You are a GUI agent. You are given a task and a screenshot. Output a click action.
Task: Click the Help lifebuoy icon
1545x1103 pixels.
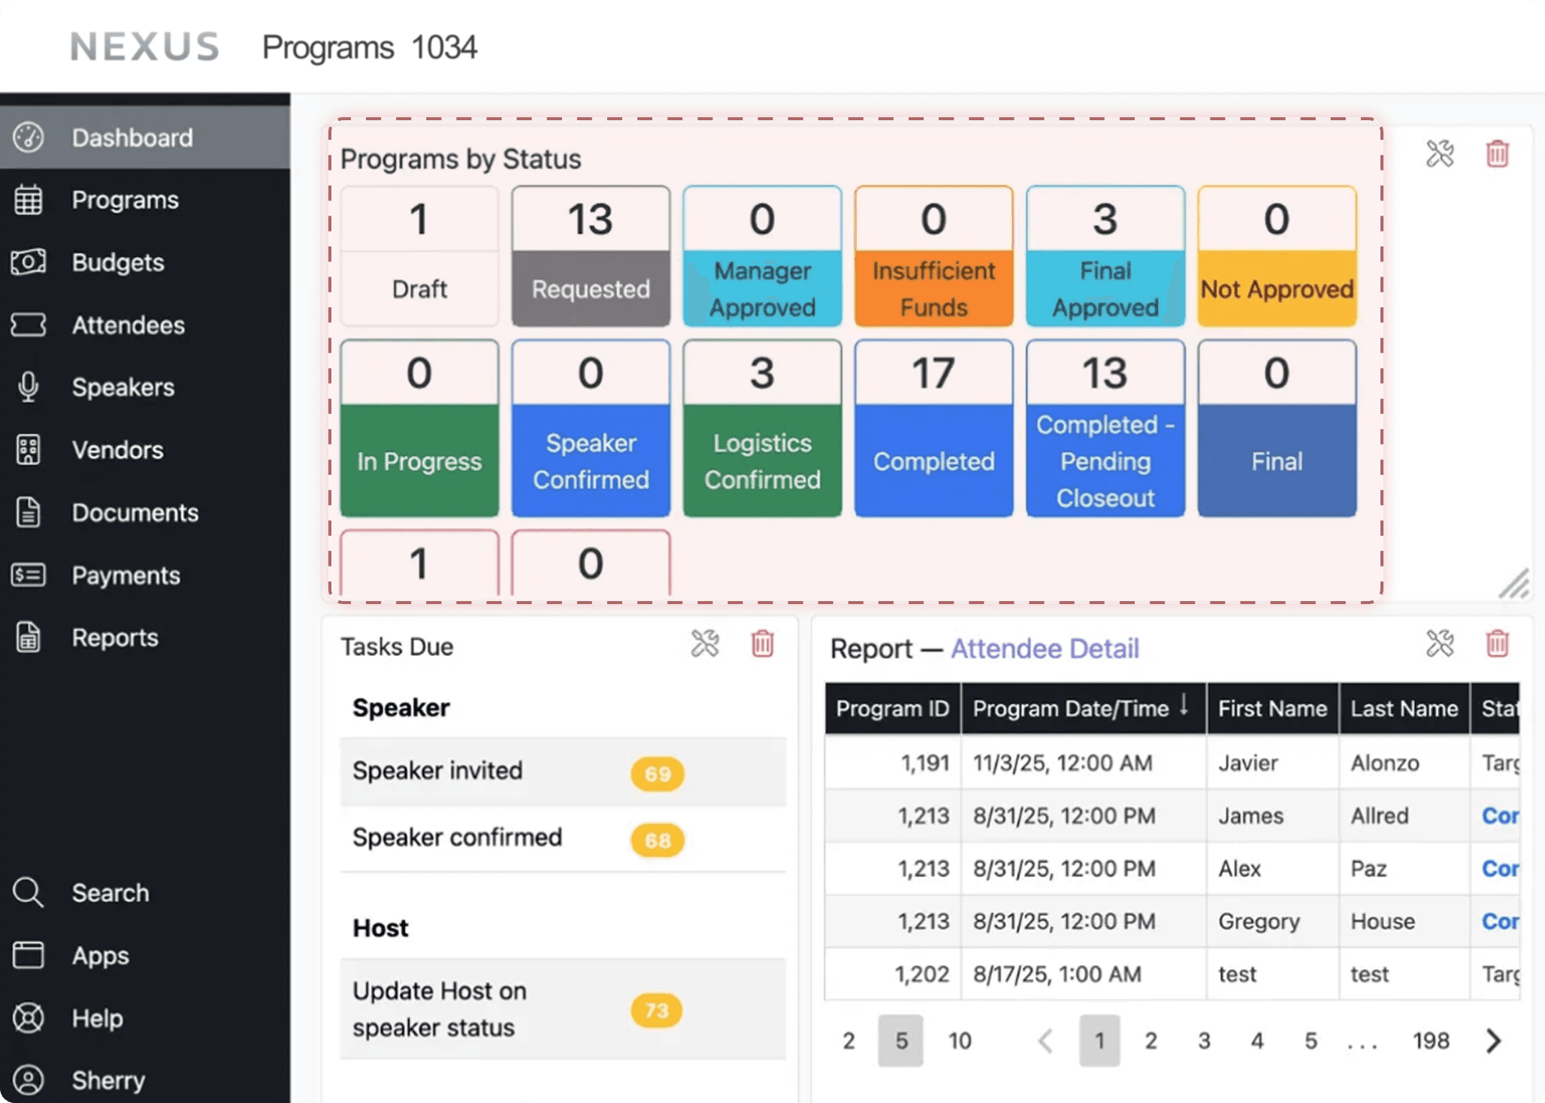coord(29,1018)
